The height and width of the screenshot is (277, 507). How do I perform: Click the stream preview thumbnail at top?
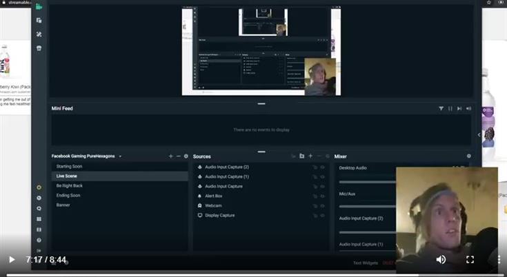[x=261, y=51]
